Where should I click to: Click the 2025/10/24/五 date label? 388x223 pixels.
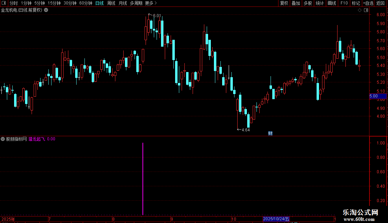click(x=276, y=219)
